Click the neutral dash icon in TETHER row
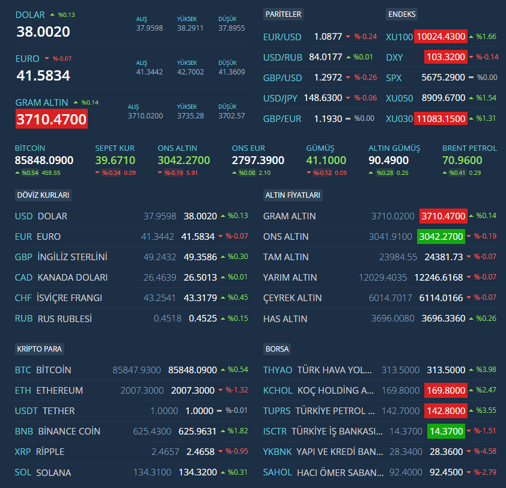 tap(220, 411)
